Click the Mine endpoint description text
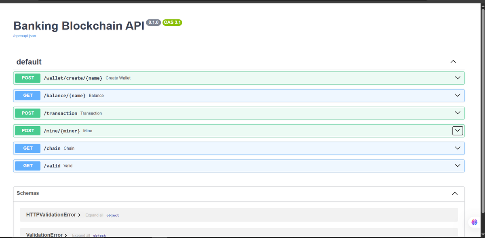The image size is (485, 238). [x=88, y=131]
